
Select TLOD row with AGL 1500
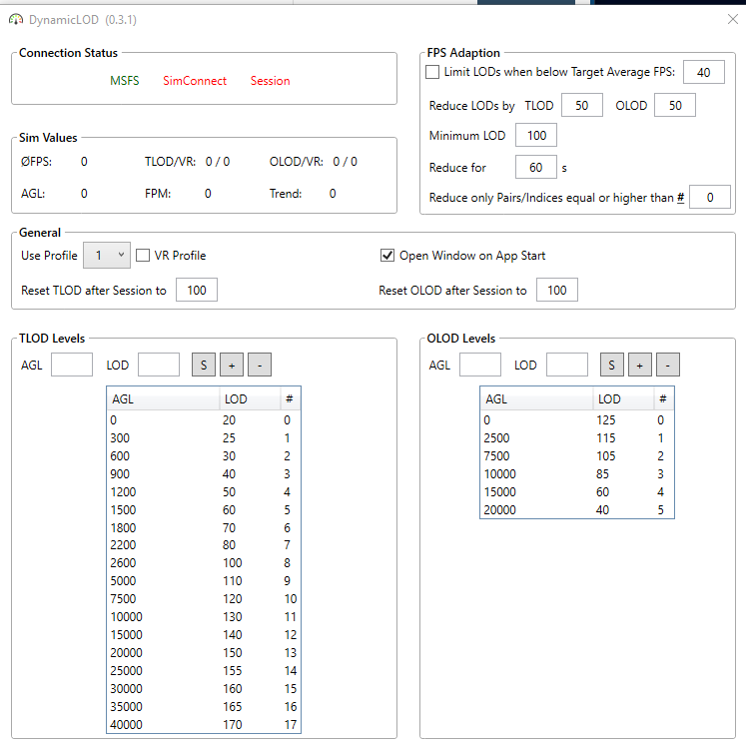point(204,510)
